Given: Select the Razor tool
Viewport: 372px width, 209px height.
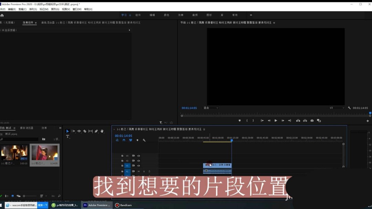Looking at the screenshot, I should pos(85,131).
